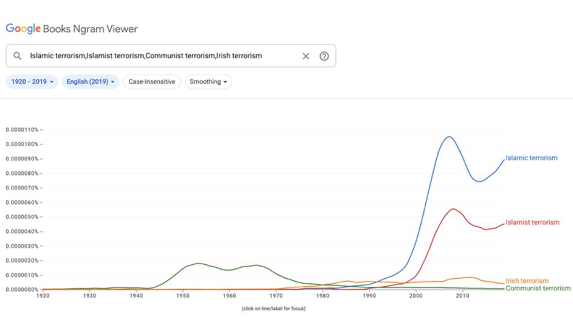Click the blue Islamic terrorism peak near 2007
The image size is (573, 322).
point(449,137)
